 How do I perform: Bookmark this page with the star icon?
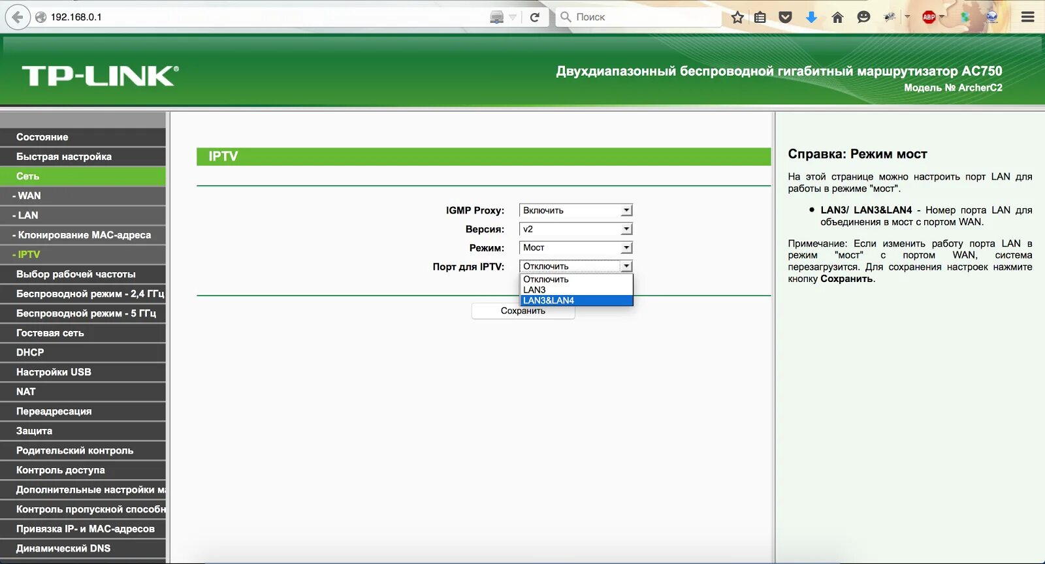[737, 17]
